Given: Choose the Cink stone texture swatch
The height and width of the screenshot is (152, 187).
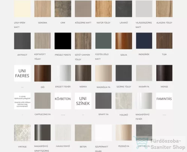Looking at the screenshot, I should coord(63,9).
